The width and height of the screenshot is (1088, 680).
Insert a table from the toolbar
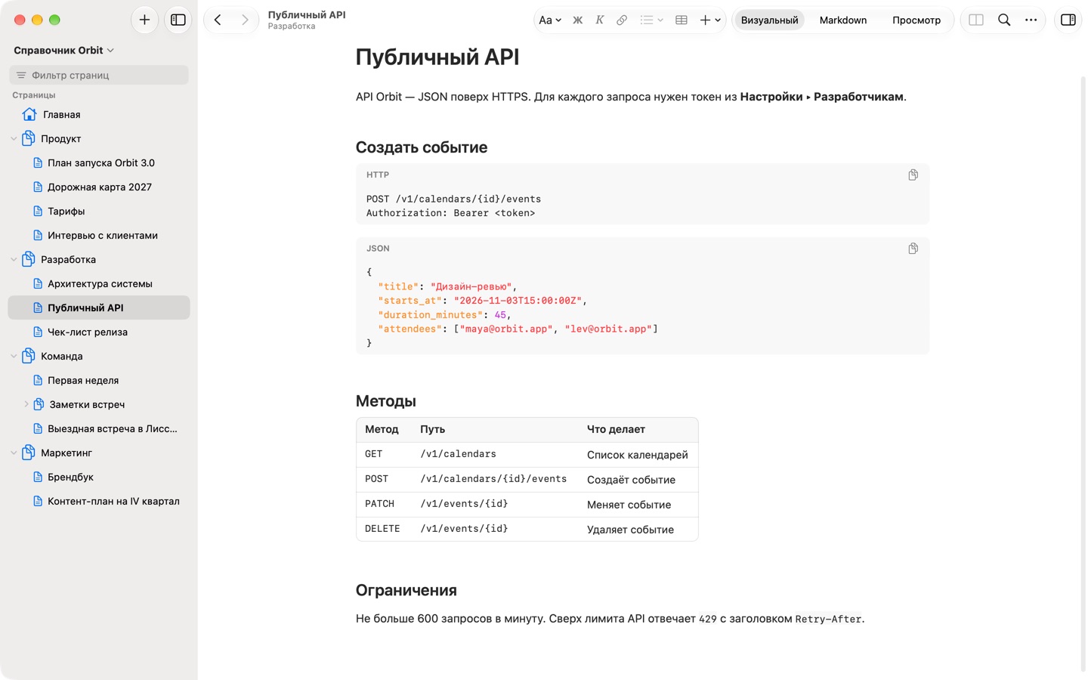tap(682, 20)
